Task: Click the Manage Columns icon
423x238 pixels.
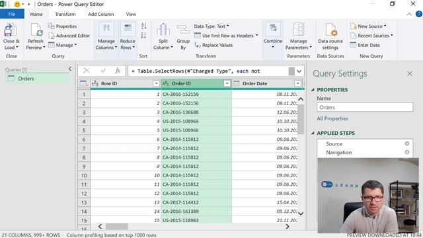Action: pos(106,29)
